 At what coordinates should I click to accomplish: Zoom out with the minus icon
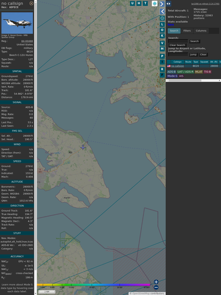click(x=156, y=288)
